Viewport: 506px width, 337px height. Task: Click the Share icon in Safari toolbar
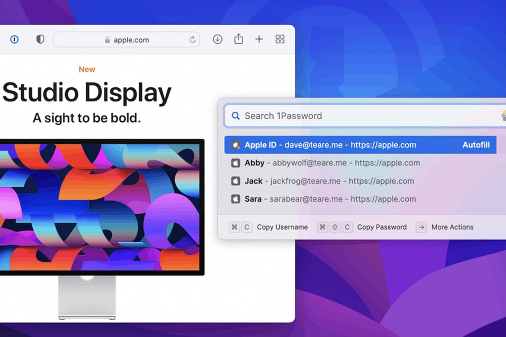tap(238, 39)
